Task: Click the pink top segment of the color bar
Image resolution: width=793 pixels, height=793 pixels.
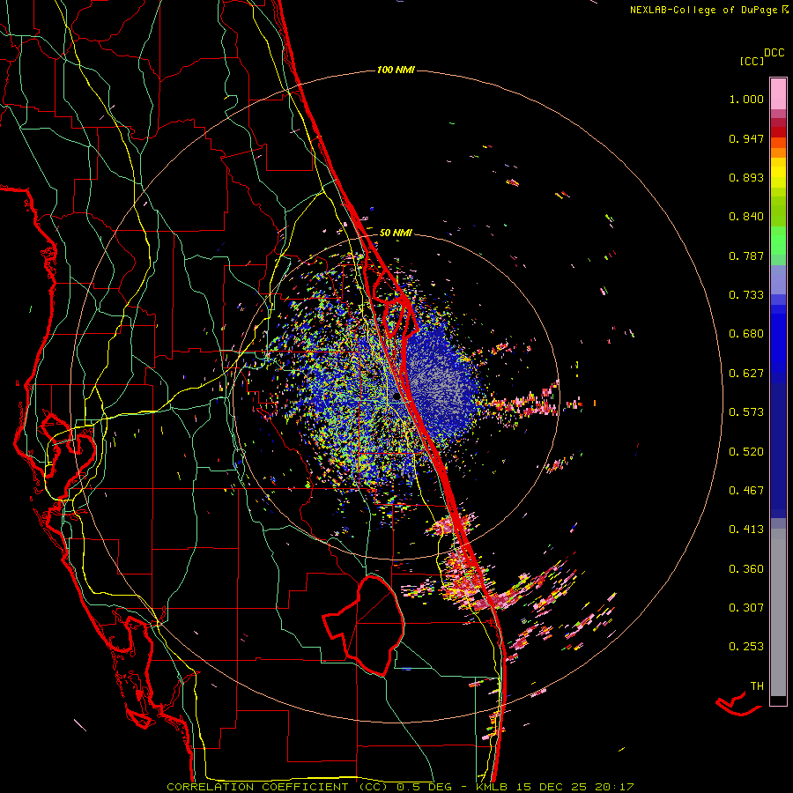Action: tap(778, 93)
